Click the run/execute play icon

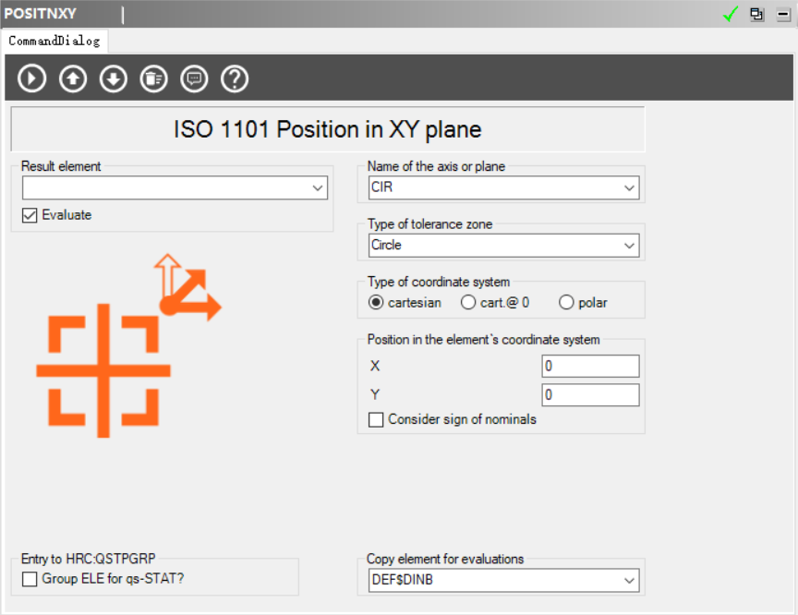tap(32, 79)
